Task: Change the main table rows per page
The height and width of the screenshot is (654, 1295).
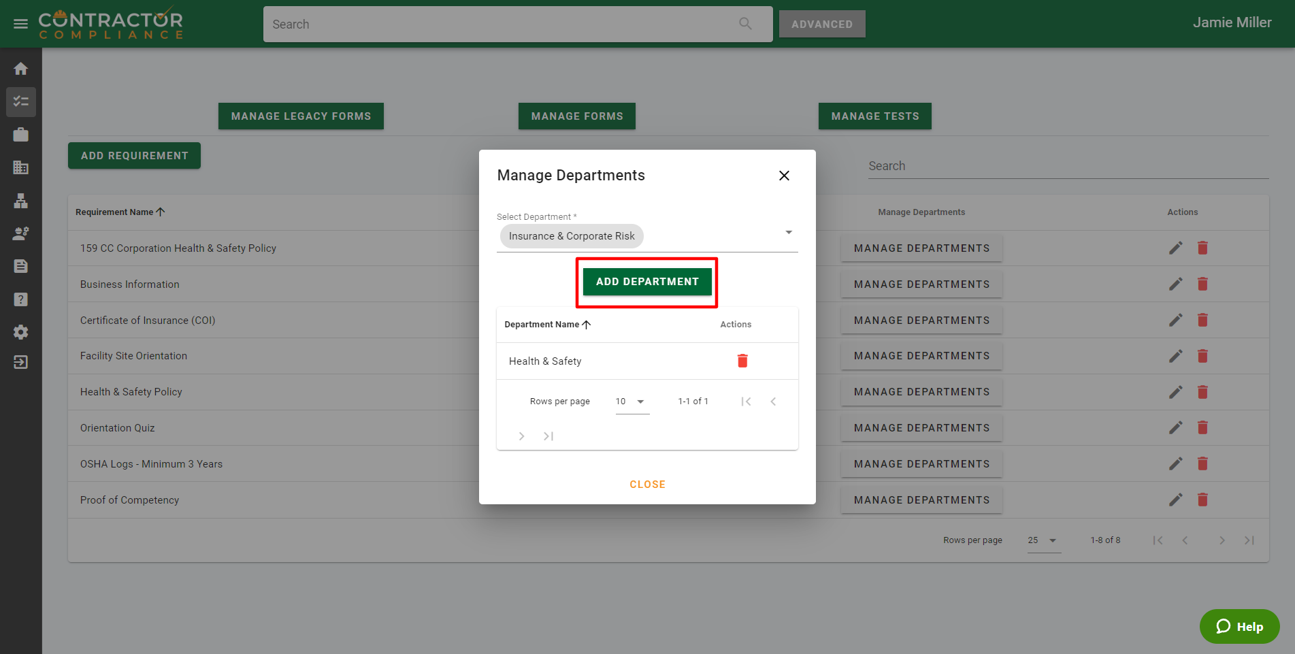Action: (1043, 540)
